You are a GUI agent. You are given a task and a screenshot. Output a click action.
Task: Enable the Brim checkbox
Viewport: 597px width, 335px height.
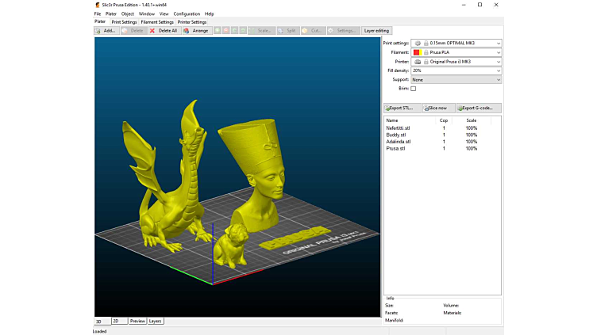(x=414, y=89)
